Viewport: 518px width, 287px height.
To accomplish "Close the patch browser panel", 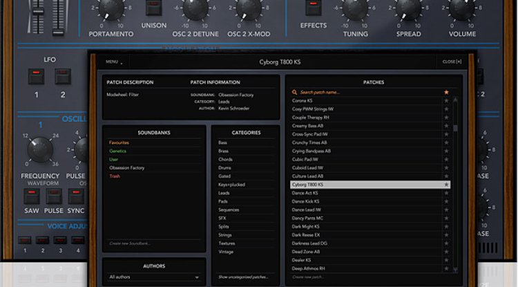I will pos(452,62).
